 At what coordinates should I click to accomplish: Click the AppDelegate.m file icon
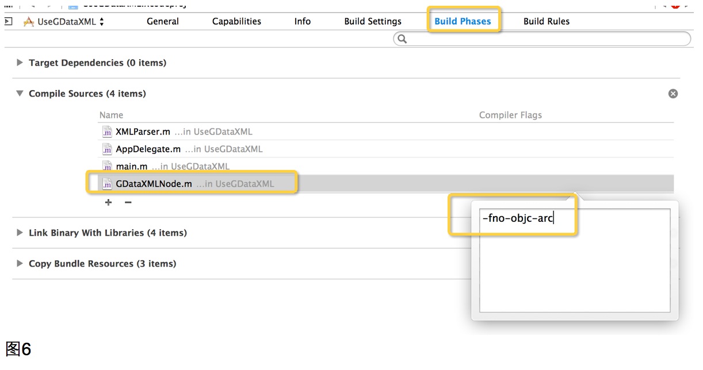coord(107,149)
